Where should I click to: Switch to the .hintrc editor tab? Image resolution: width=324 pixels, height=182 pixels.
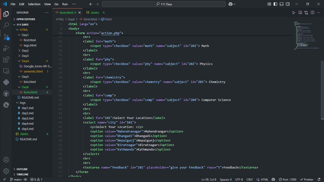coord(96,13)
